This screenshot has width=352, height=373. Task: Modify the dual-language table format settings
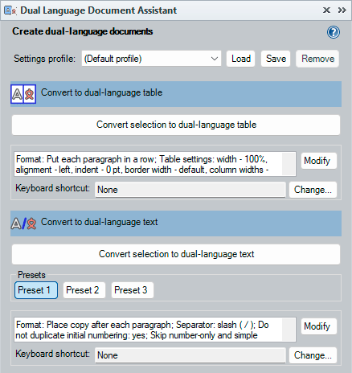[319, 161]
